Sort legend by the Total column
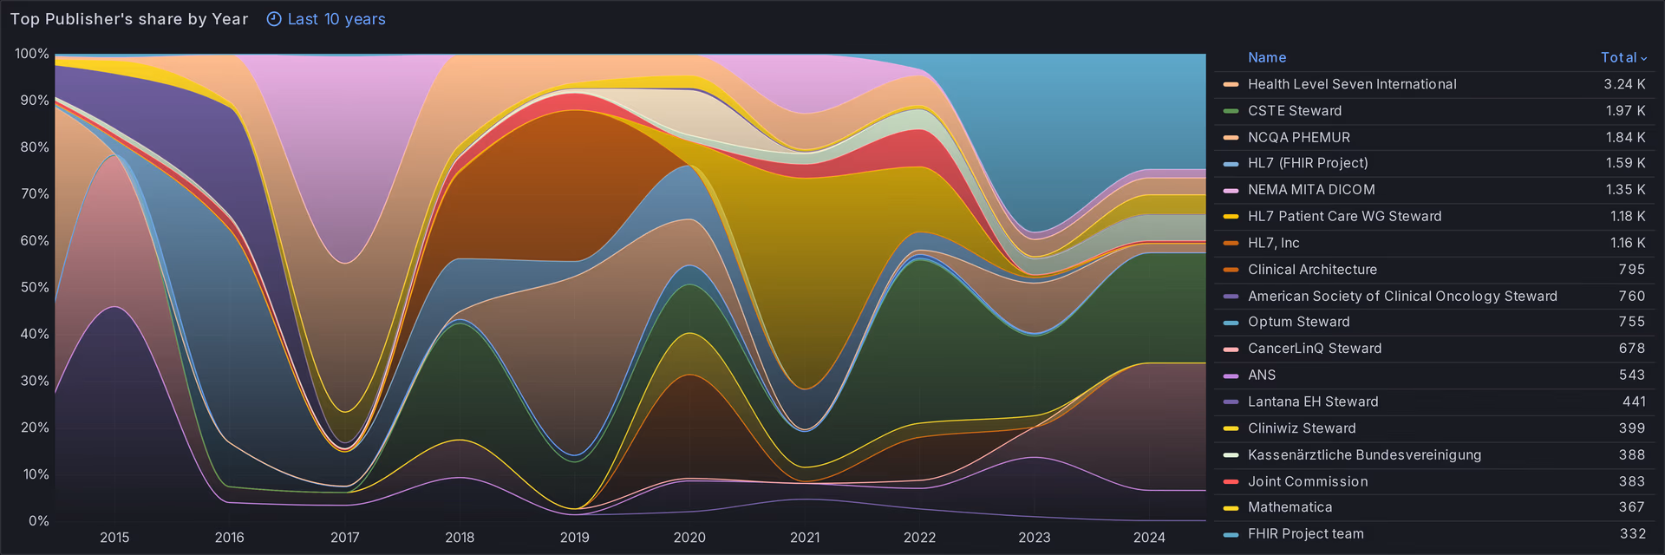 coord(1617,57)
